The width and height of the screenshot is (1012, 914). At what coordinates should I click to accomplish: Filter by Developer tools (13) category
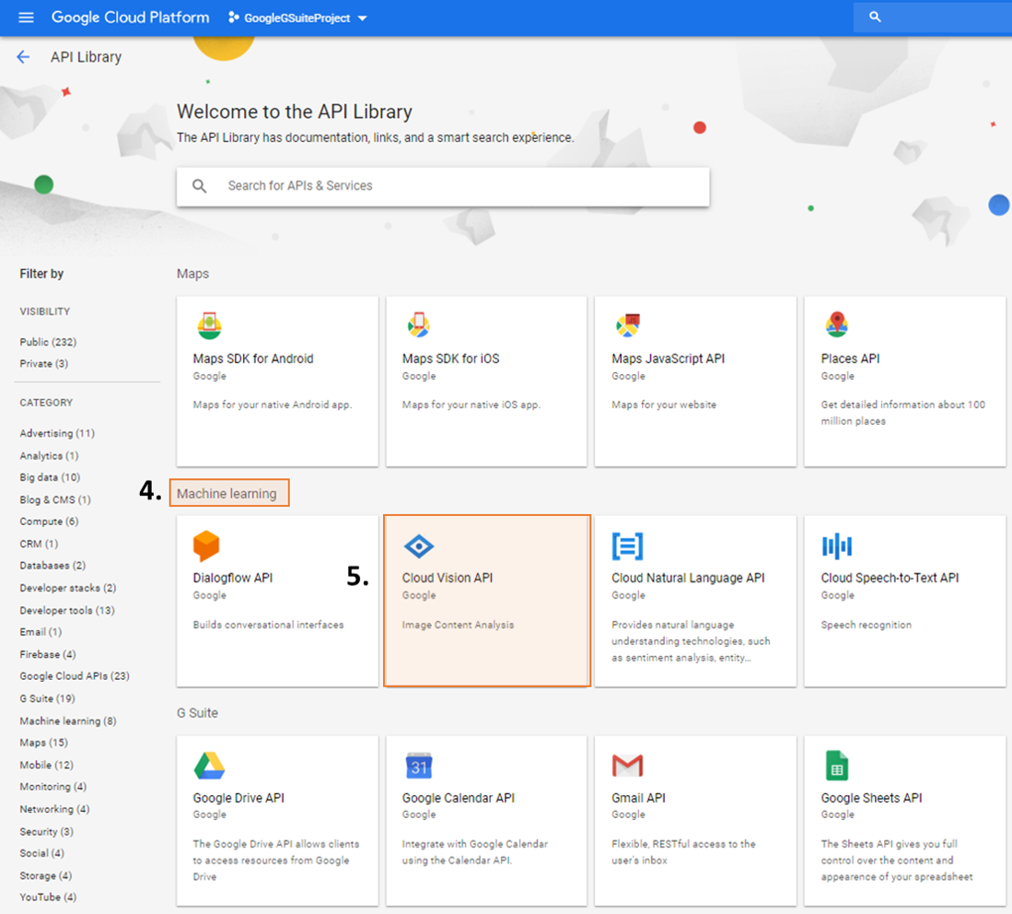[67, 611]
